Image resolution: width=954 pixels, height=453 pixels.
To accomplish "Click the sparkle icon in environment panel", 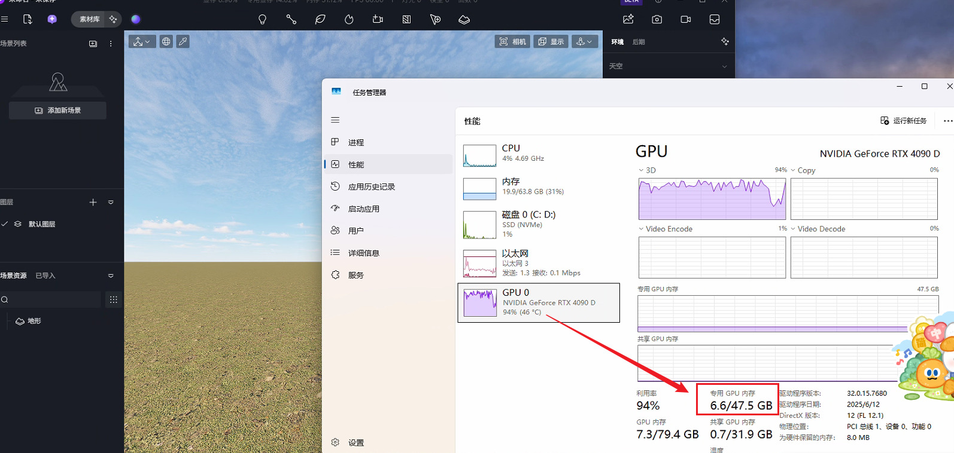I will pyautogui.click(x=725, y=41).
